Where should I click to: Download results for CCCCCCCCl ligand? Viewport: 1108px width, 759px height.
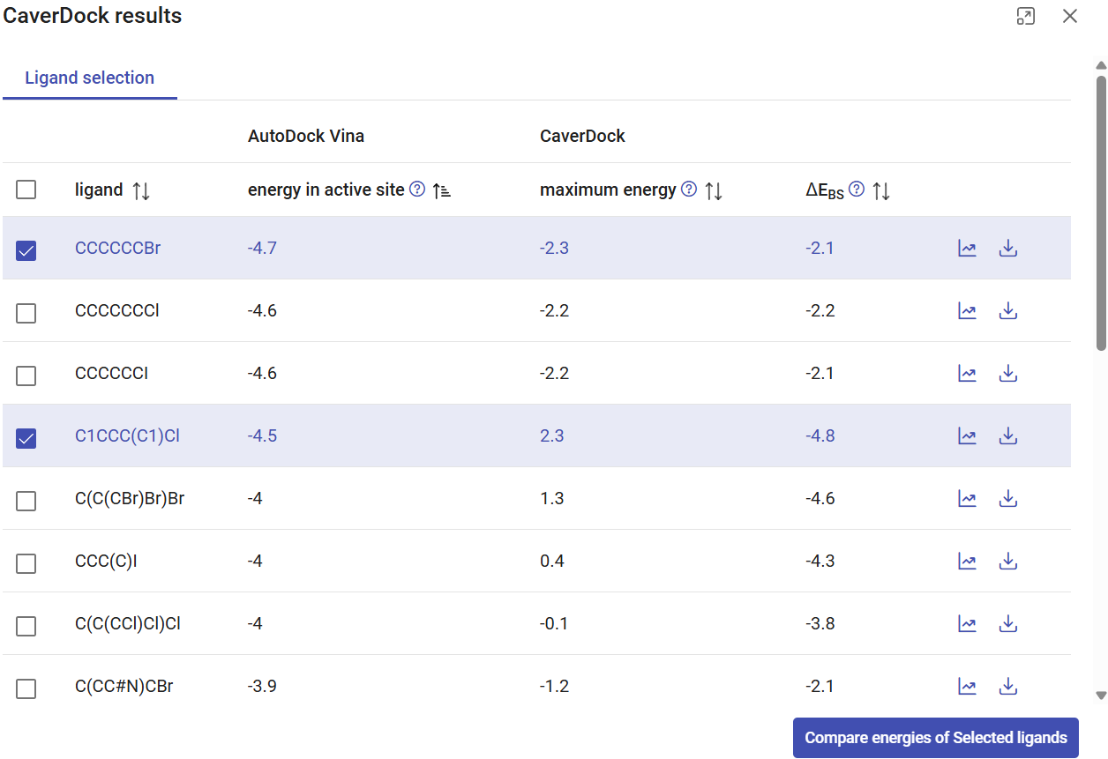click(x=1008, y=311)
